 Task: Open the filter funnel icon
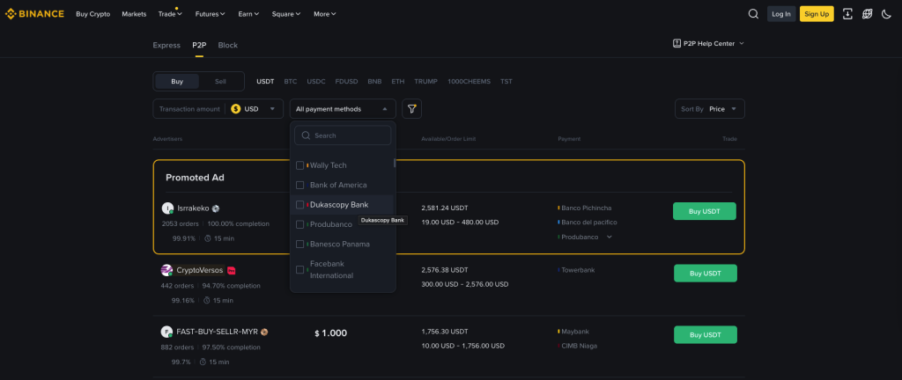[x=412, y=108]
